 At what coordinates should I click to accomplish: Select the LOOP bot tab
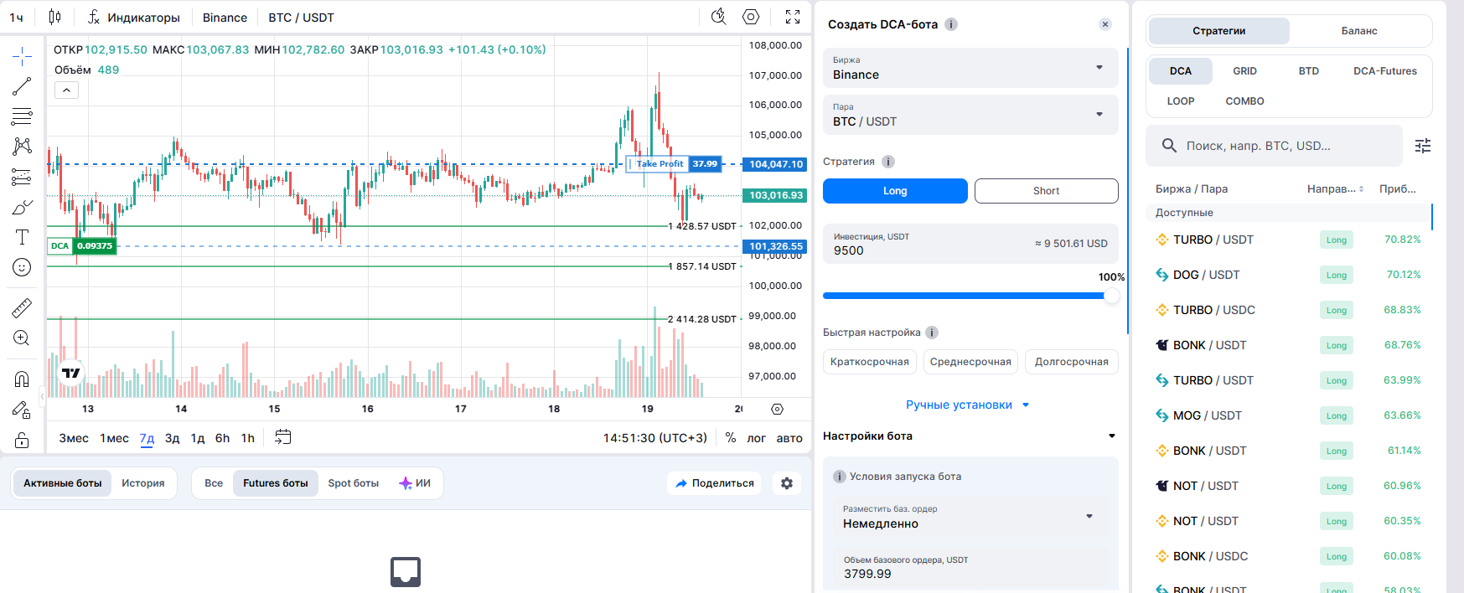point(1181,101)
